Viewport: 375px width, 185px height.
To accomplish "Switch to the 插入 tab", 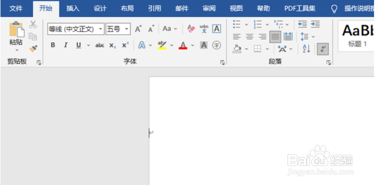I will pos(73,9).
